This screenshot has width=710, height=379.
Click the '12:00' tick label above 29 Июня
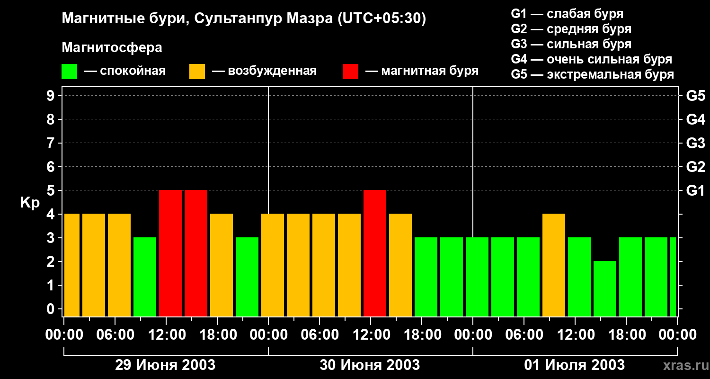tap(166, 335)
